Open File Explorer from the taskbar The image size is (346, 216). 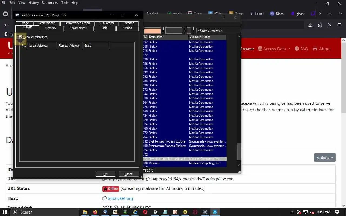click(85, 212)
